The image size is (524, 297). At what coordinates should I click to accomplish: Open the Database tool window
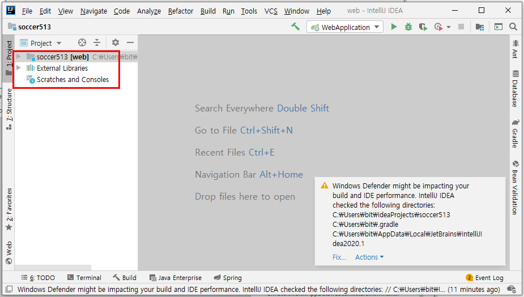click(515, 88)
